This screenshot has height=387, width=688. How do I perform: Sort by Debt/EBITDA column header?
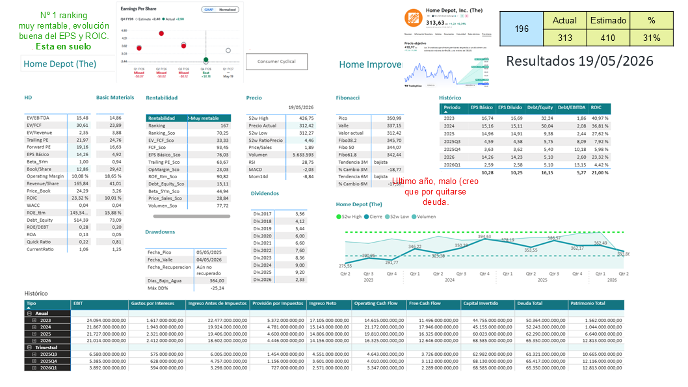[x=572, y=108]
